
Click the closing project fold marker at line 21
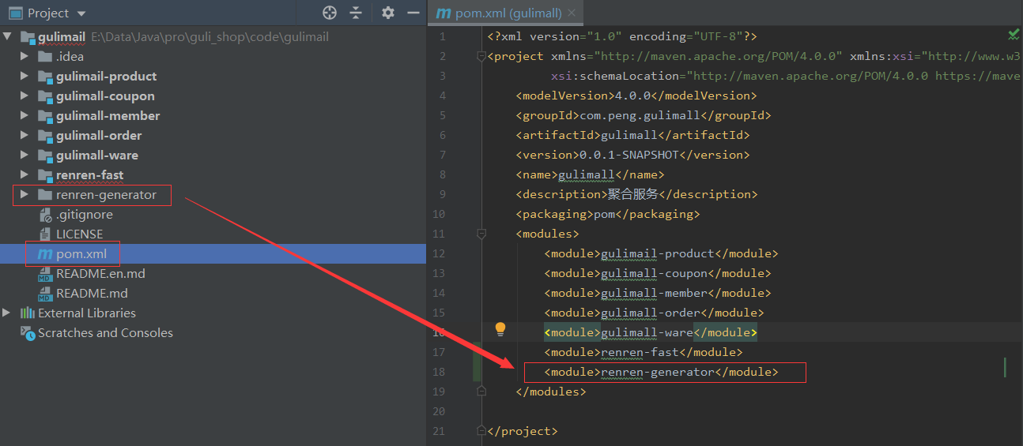pos(481,431)
